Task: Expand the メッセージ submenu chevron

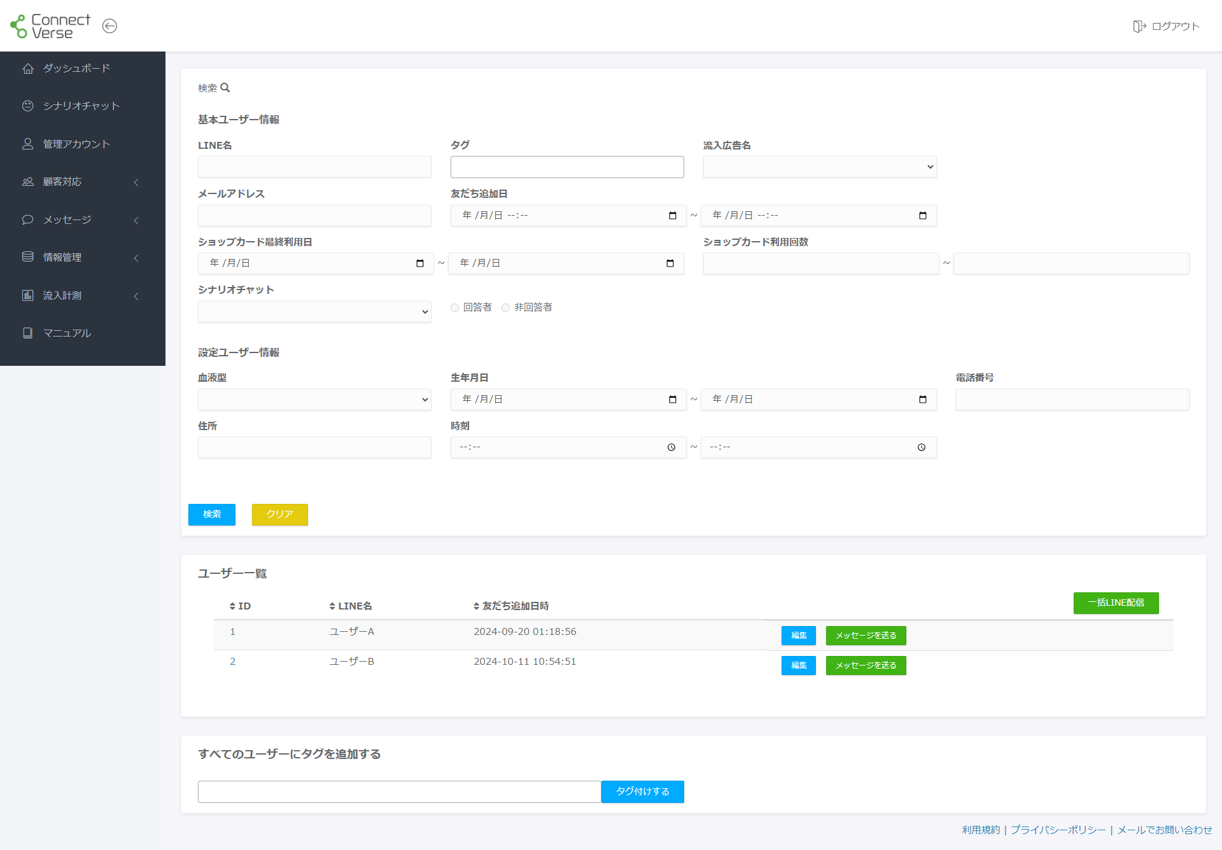Action: [136, 221]
